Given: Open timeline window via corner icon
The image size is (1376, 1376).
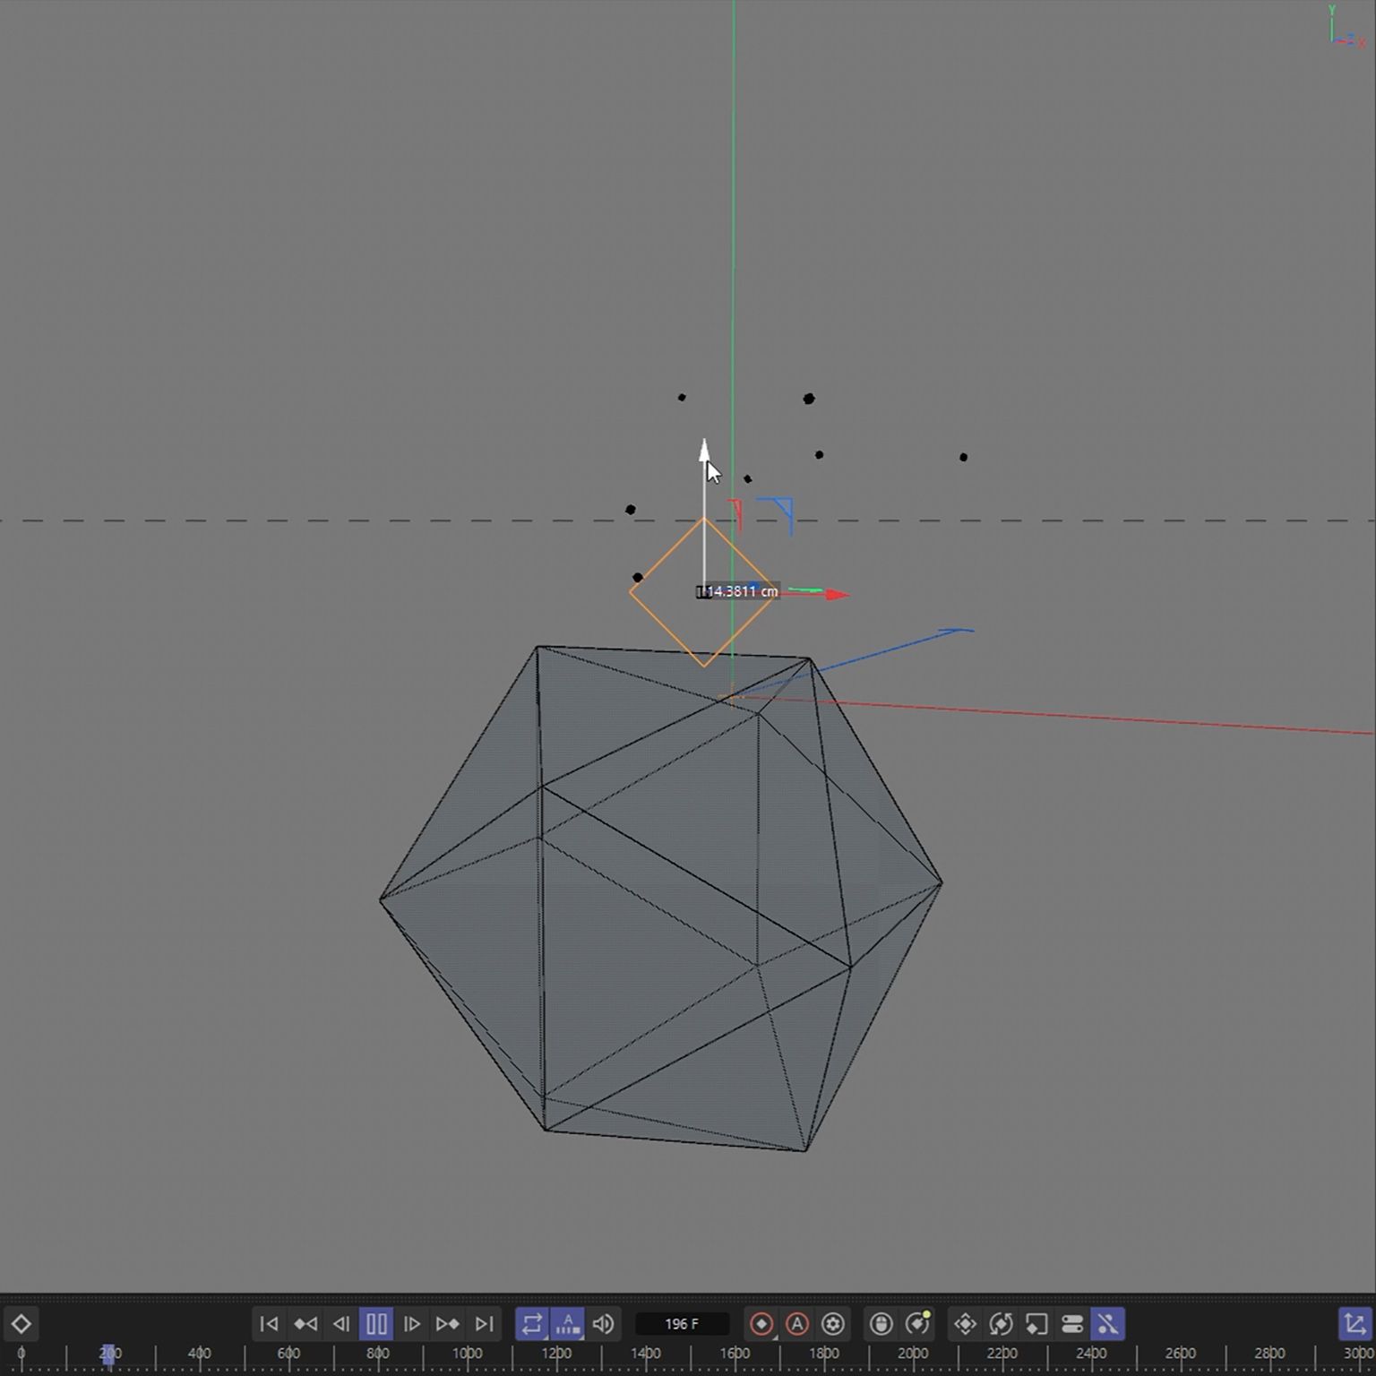Looking at the screenshot, I should click(x=1354, y=1324).
